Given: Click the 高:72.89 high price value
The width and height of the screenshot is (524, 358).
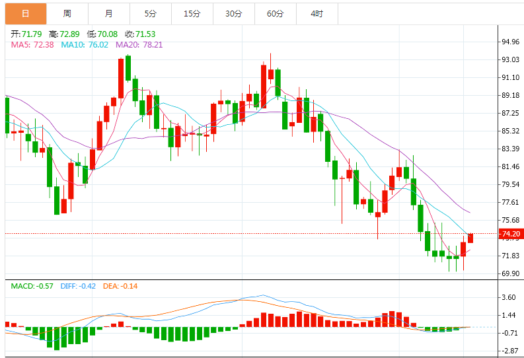Looking at the screenshot, I should pyautogui.click(x=64, y=34).
